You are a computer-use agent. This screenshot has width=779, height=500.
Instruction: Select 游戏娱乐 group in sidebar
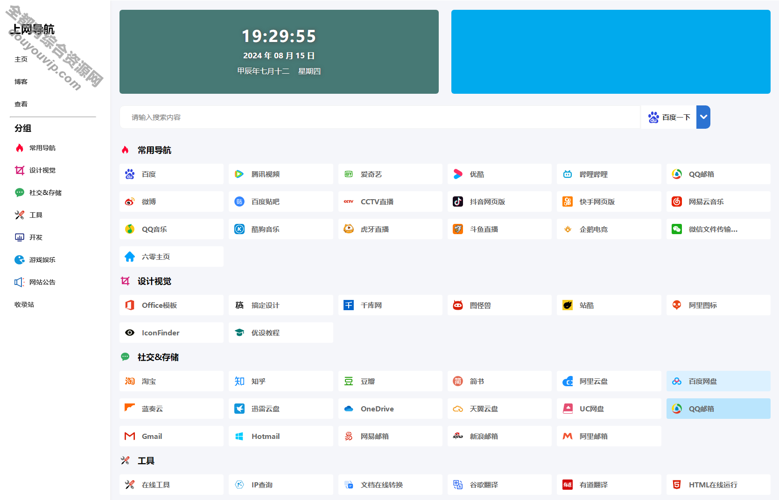point(42,260)
